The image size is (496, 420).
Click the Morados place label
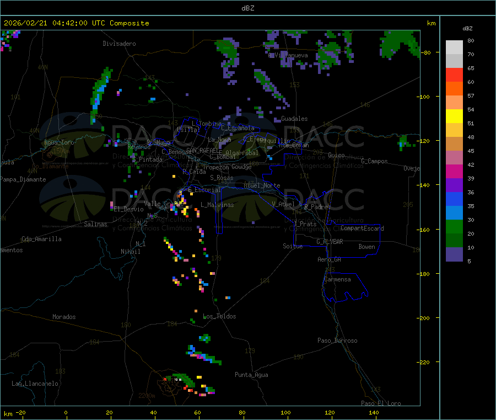coord(64,317)
